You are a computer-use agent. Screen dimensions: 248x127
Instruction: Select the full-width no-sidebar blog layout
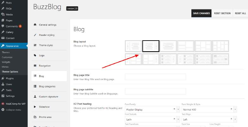tap(168, 46)
